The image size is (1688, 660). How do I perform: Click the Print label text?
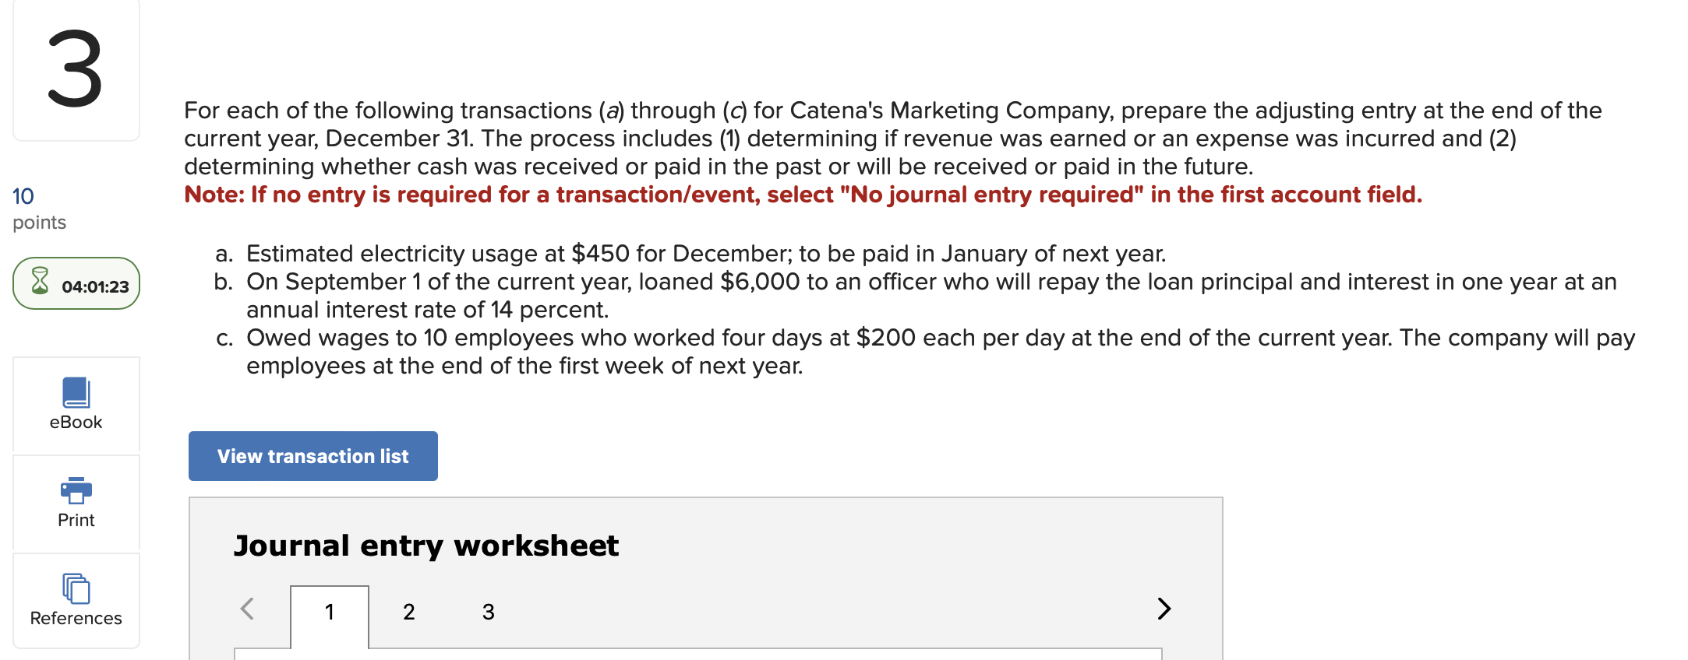coord(76,521)
